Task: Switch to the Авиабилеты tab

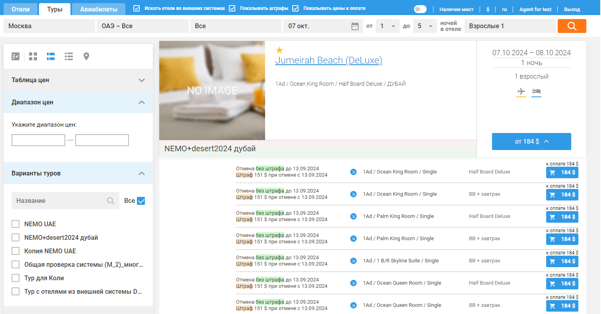Action: pyautogui.click(x=99, y=9)
